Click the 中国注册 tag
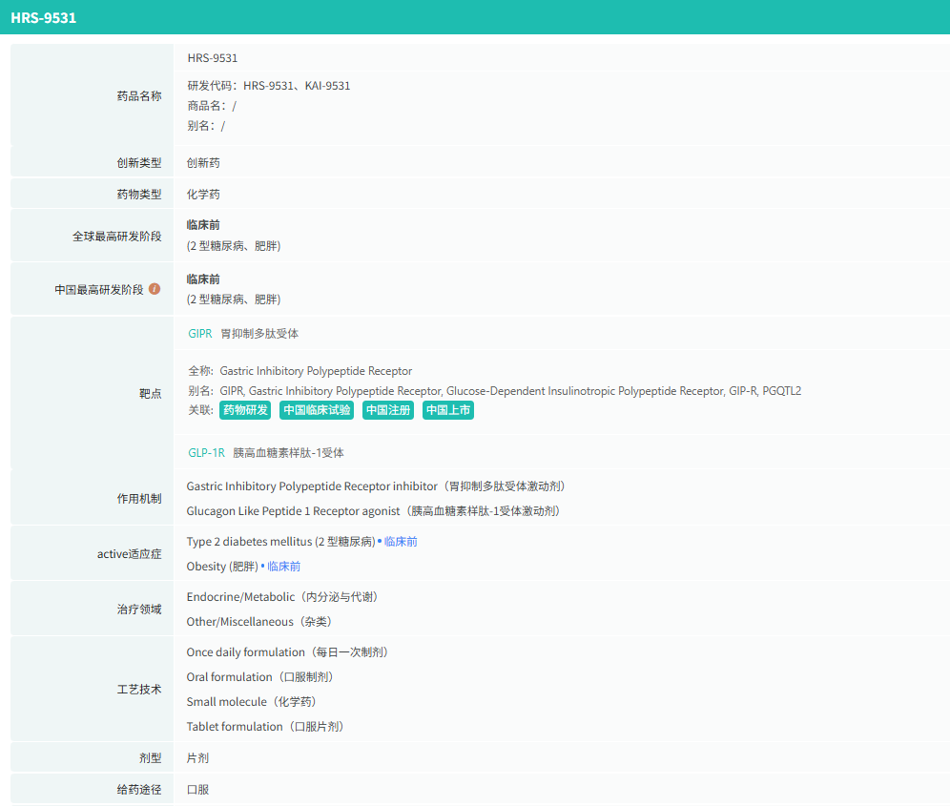Screen dimensions: 950x806 (388, 410)
